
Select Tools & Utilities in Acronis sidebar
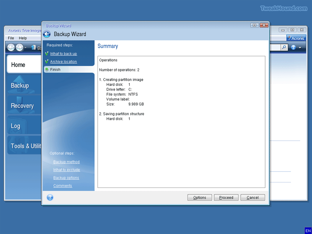(x=24, y=145)
